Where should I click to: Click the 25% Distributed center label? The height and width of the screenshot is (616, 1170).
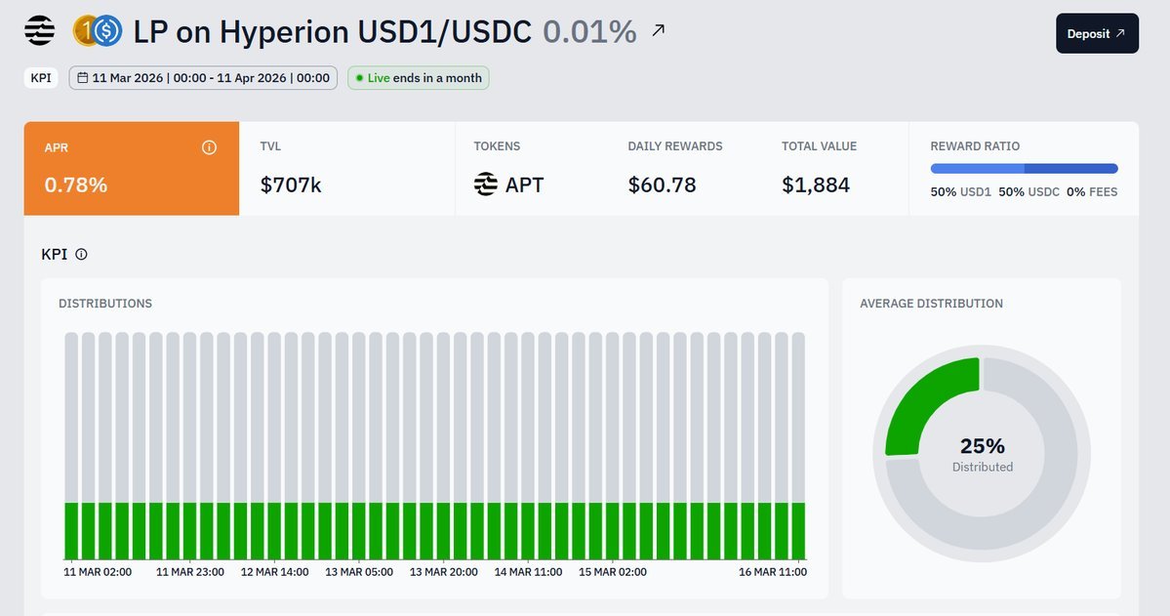click(982, 454)
